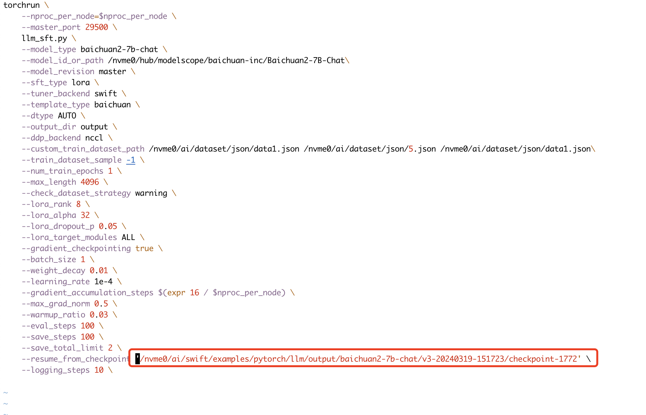Click max_grad_norm value '0.5'
Image resolution: width=646 pixels, height=415 pixels.
pos(101,304)
